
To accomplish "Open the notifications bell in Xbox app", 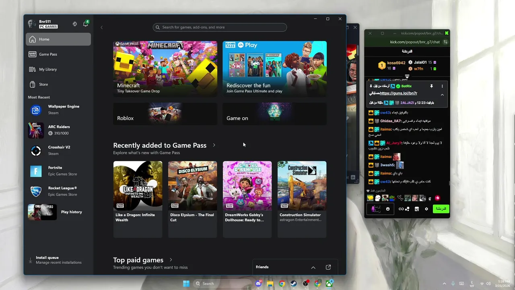I will [x=86, y=24].
